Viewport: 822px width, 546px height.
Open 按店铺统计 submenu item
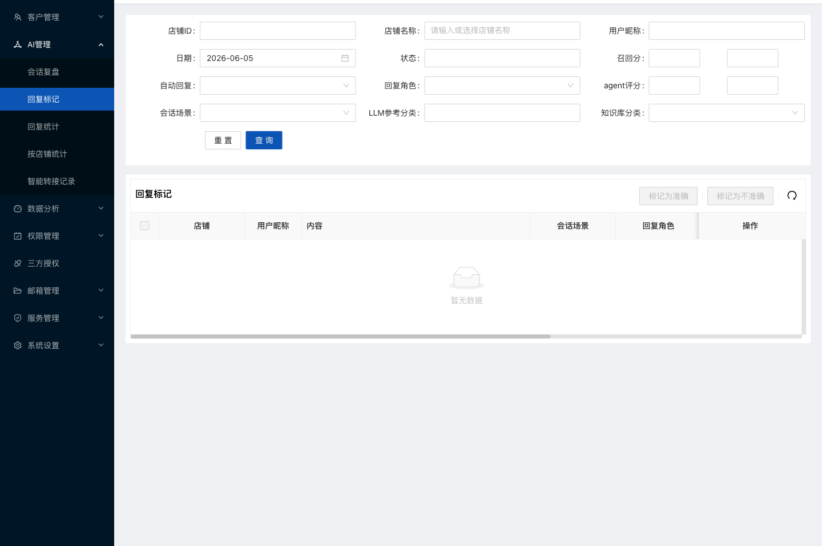[57, 154]
